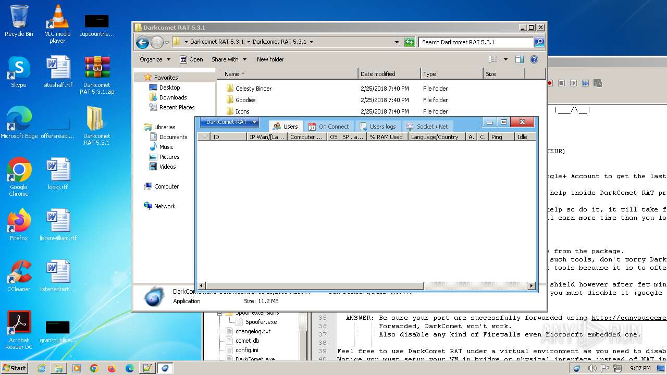Switch to the Users tab
This screenshot has width=667, height=375.
coord(285,127)
